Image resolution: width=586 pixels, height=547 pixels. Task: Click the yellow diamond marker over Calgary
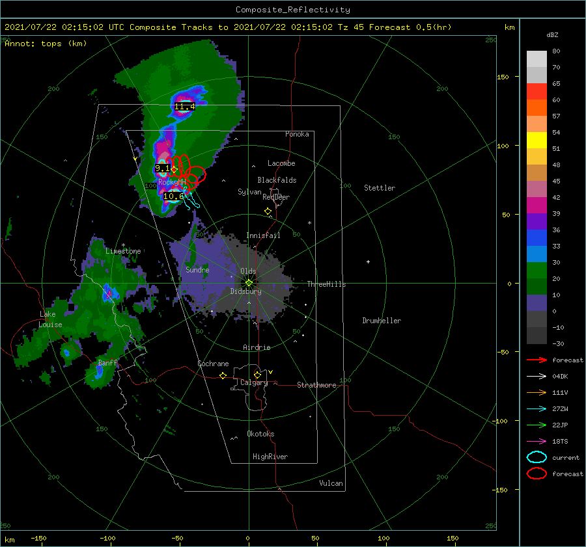pyautogui.click(x=257, y=375)
